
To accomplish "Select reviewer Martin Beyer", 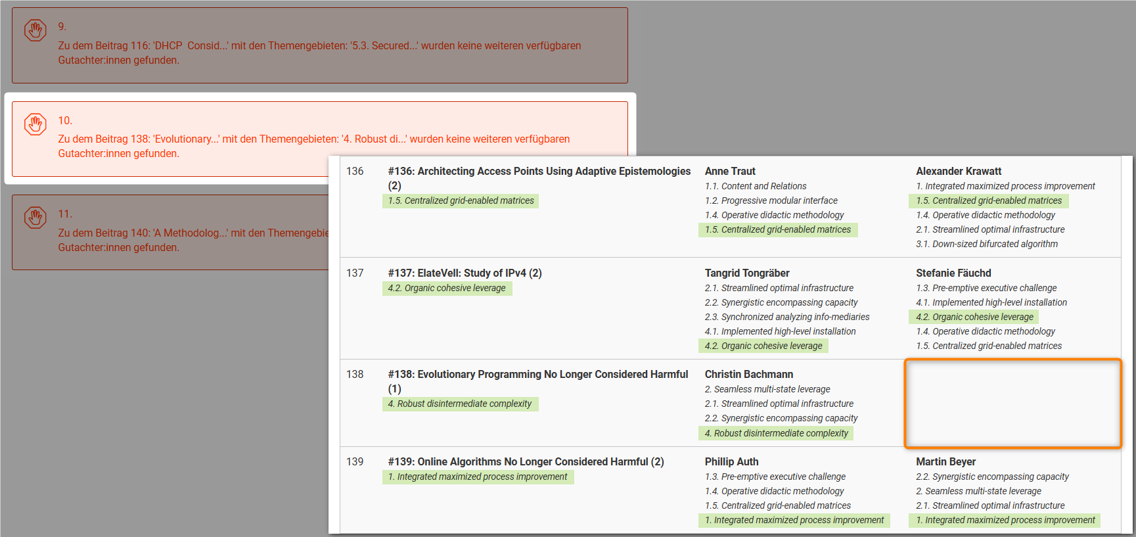I will coord(945,462).
